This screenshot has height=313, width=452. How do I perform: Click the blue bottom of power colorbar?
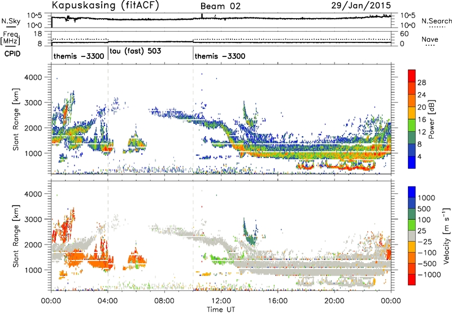coord(412,162)
